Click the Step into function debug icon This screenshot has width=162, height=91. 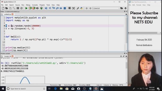pos(54,8)
